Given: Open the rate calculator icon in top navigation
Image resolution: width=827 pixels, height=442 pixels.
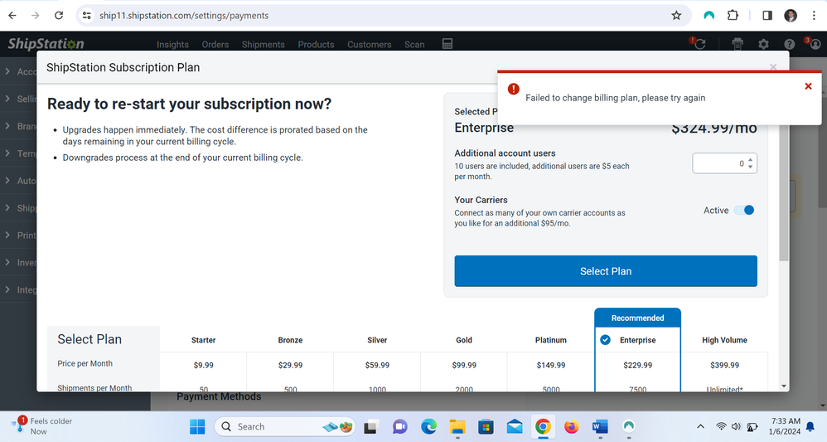Looking at the screenshot, I should (447, 44).
